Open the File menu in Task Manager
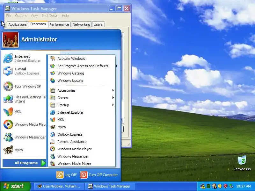This screenshot has height=191, width=255. (x=9, y=16)
